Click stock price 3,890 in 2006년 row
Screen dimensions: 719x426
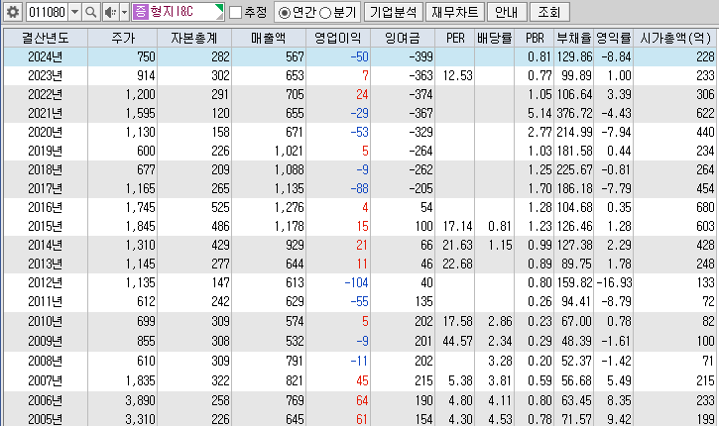[x=140, y=400]
